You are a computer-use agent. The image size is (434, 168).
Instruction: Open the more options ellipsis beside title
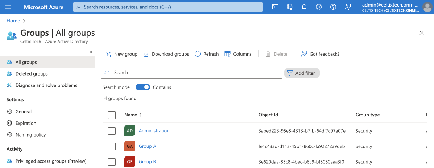click(x=106, y=33)
